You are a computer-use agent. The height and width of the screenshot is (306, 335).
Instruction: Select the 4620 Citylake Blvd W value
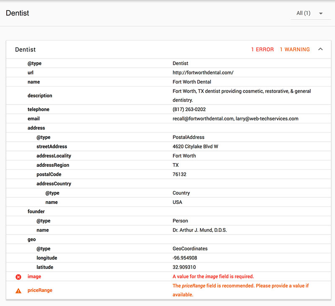coord(195,146)
